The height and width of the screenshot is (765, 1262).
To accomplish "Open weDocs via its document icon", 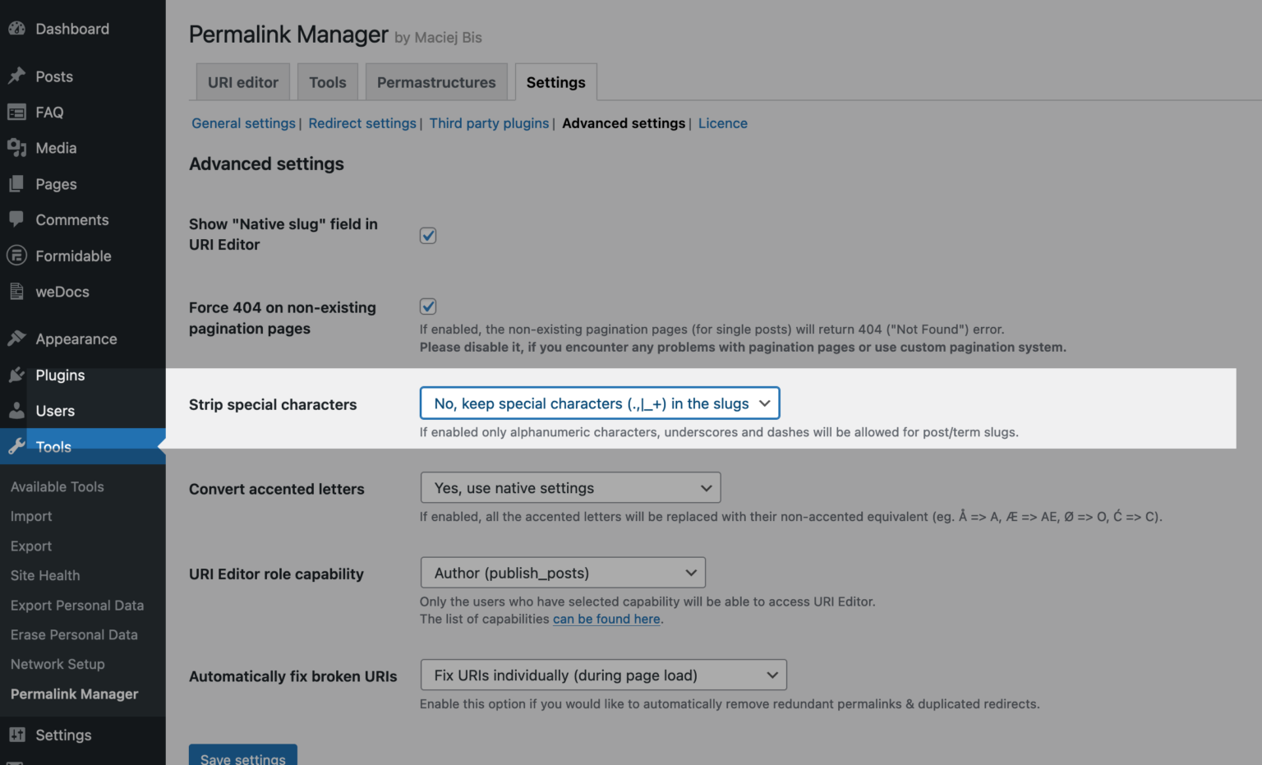I will [16, 292].
